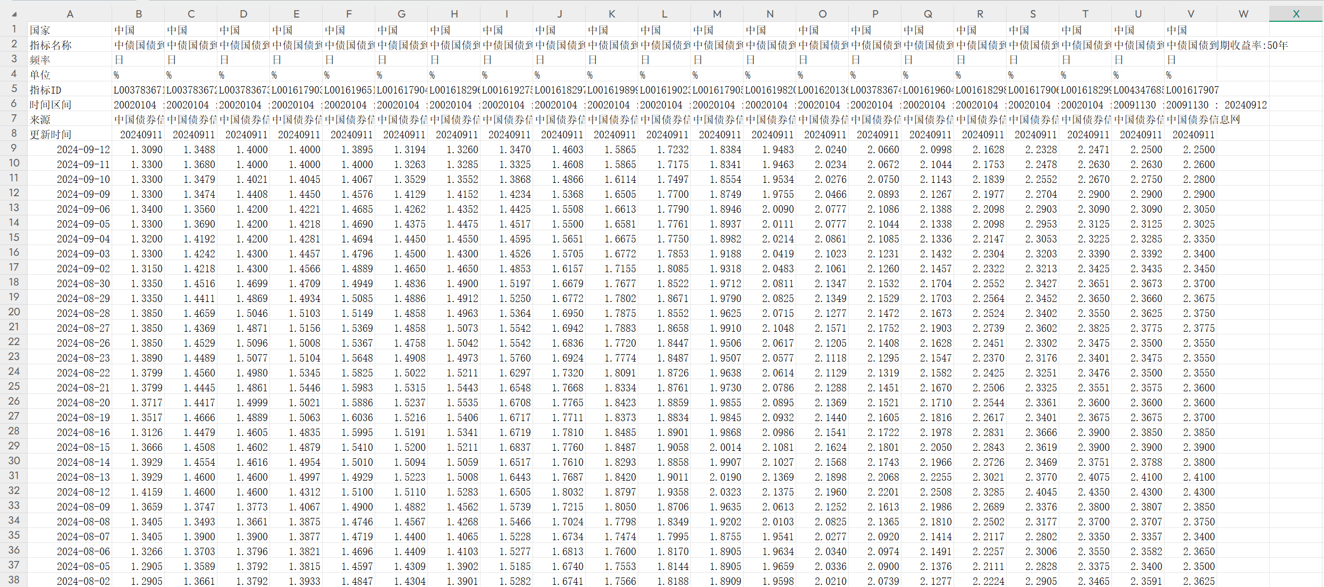Click the 国家 cell in A1

pyautogui.click(x=69, y=30)
